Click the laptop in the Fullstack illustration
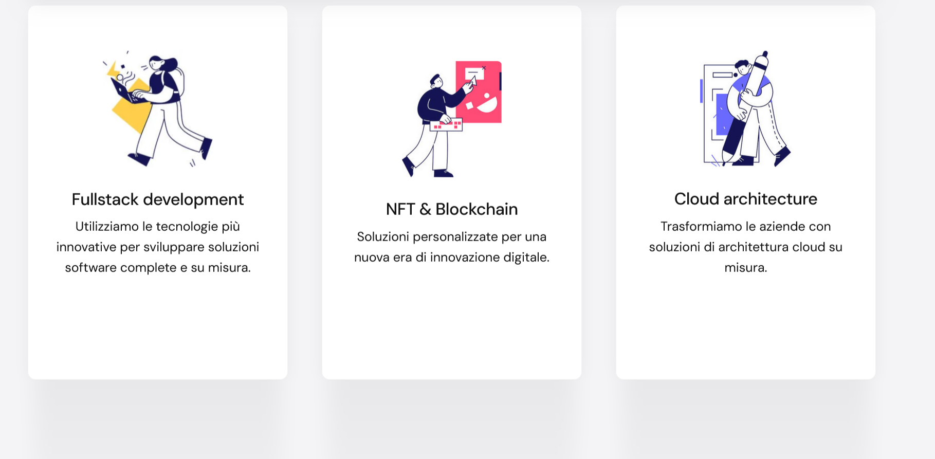 [x=123, y=93]
